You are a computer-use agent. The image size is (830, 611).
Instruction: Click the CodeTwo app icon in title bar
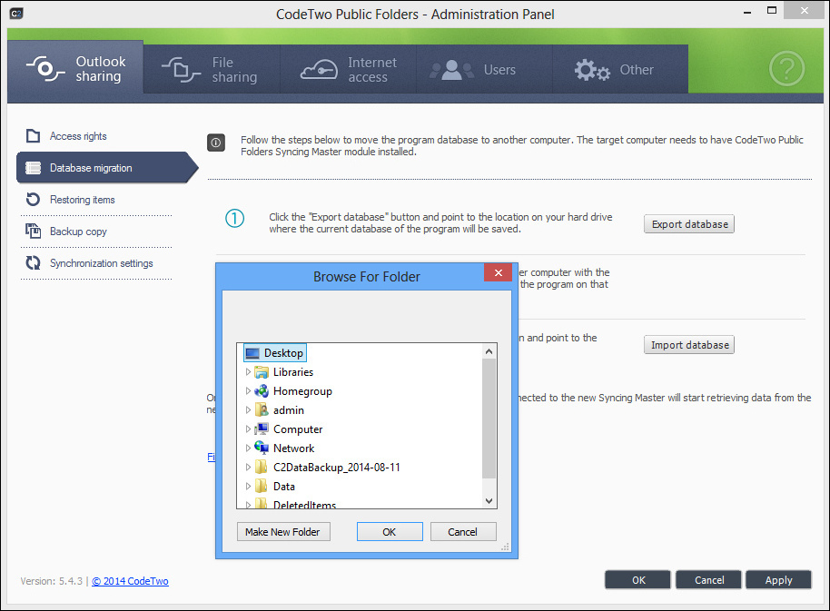coord(16,14)
